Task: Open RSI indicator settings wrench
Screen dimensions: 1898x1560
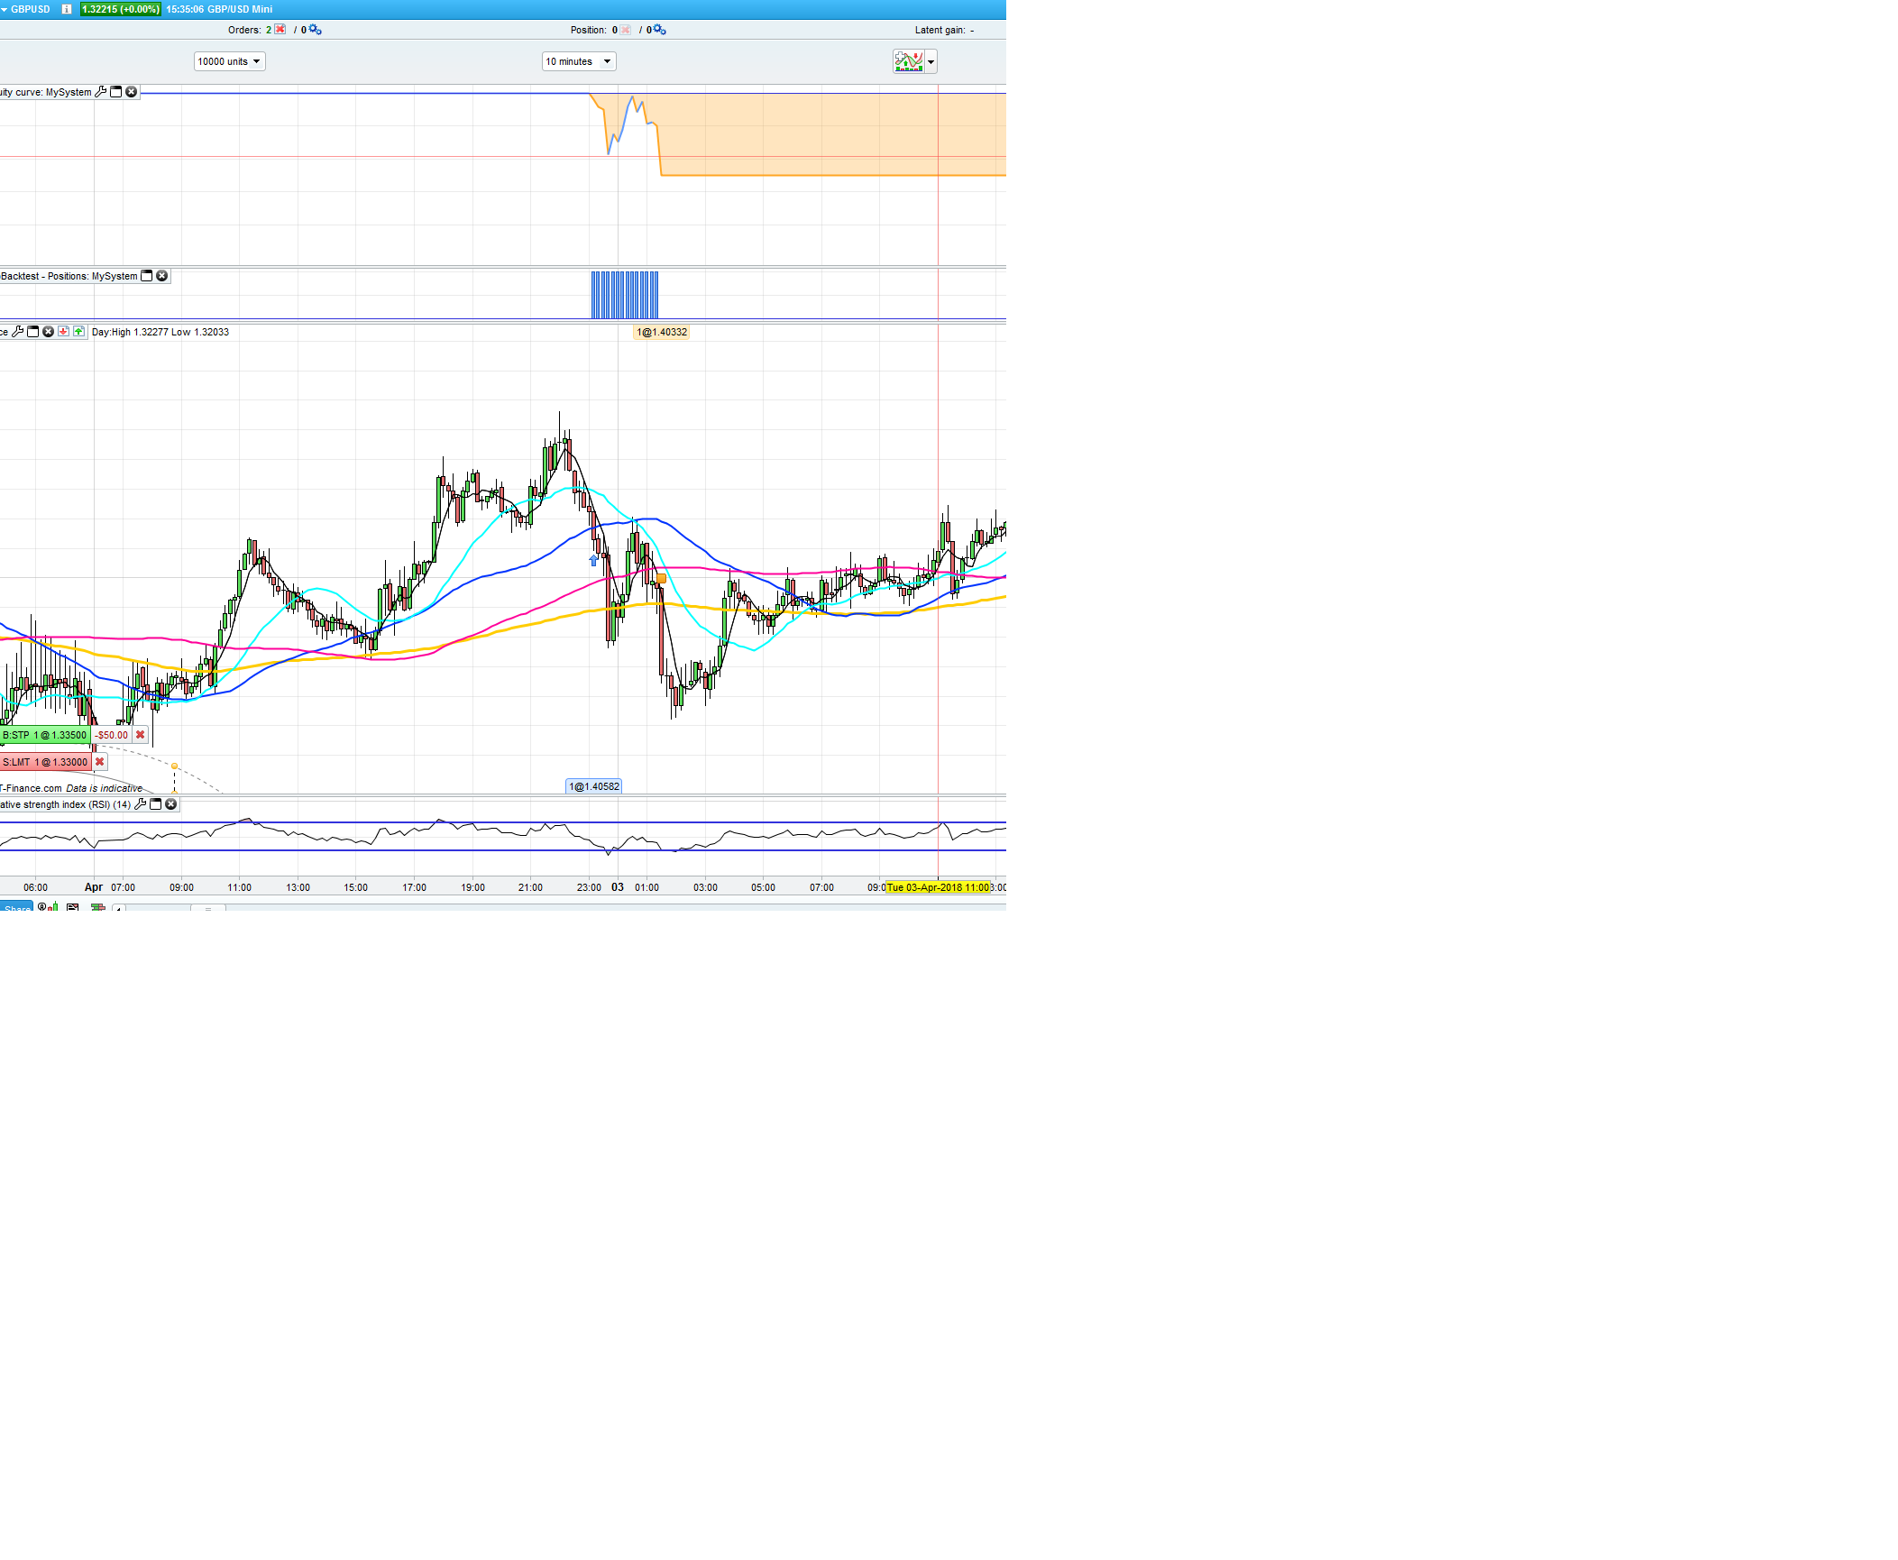Action: [x=140, y=804]
